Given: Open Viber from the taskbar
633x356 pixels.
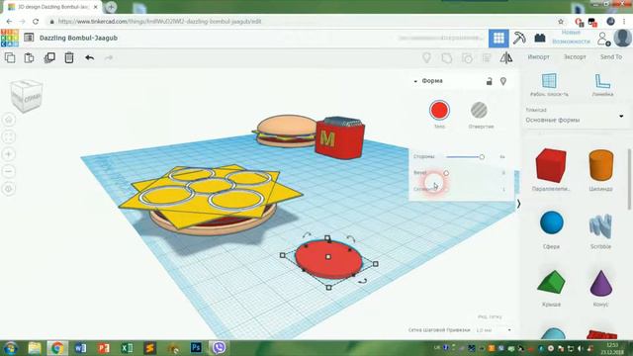Looking at the screenshot, I should coord(220,347).
